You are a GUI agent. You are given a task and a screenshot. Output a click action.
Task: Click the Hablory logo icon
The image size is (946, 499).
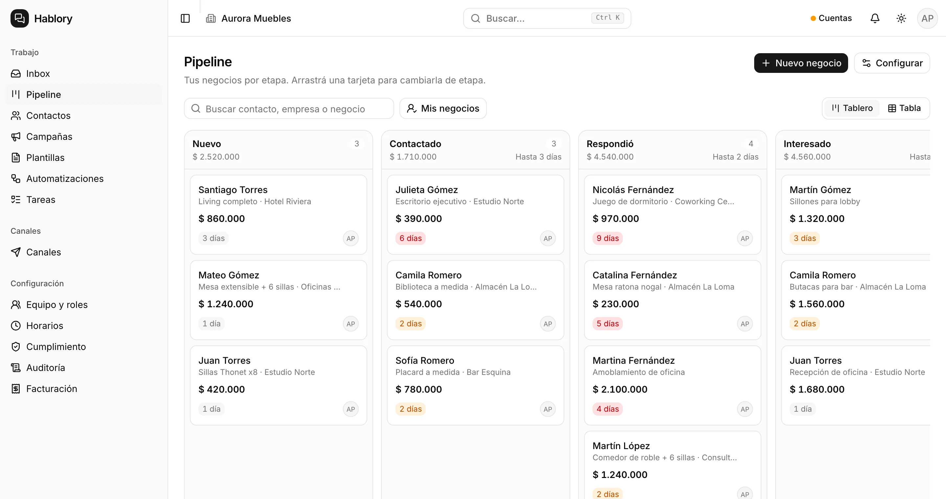(x=19, y=18)
